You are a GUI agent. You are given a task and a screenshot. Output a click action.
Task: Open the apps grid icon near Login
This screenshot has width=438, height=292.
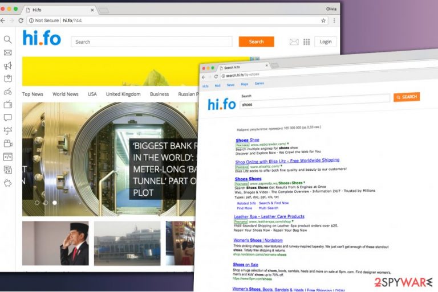click(307, 42)
